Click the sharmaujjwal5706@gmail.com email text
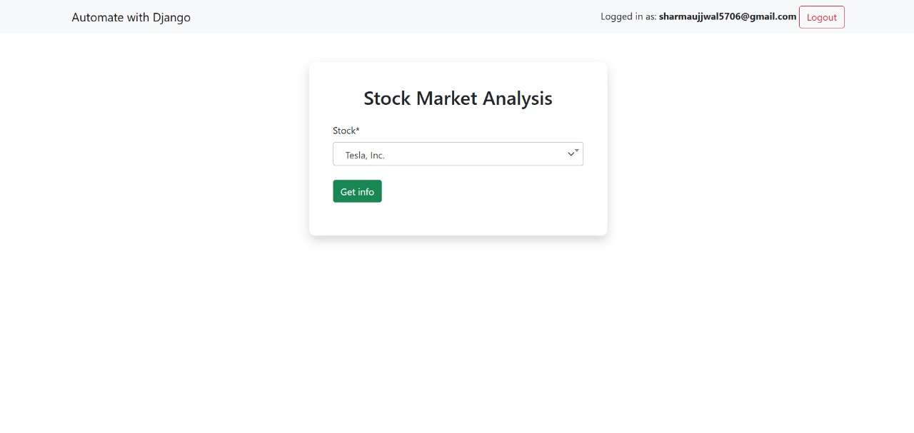This screenshot has width=914, height=433. (x=728, y=16)
